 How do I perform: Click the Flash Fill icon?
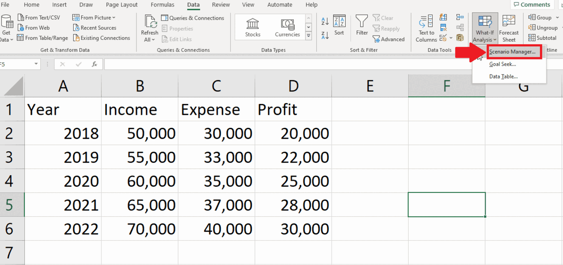point(444,18)
